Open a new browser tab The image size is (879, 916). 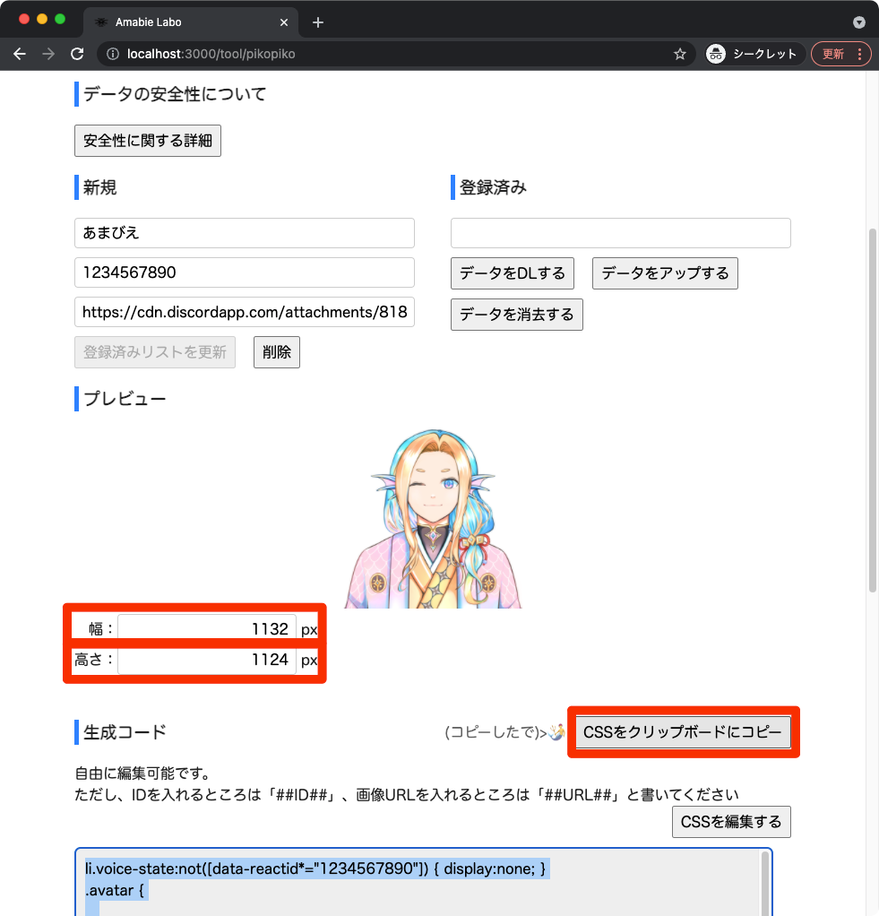point(318,22)
